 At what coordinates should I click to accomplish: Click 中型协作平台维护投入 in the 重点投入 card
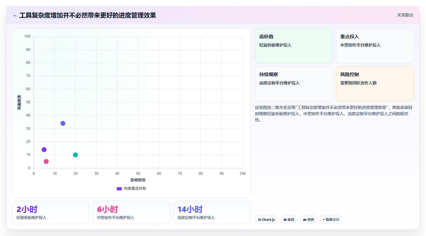point(360,45)
